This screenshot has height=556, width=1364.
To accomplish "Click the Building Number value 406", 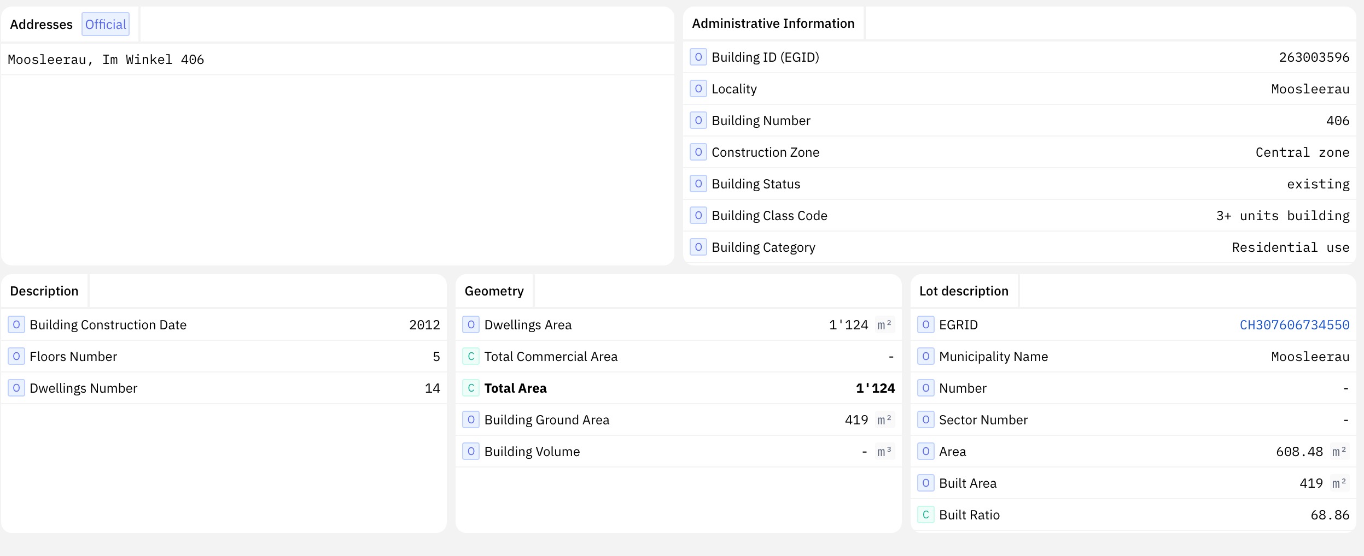I will pos(1338,121).
